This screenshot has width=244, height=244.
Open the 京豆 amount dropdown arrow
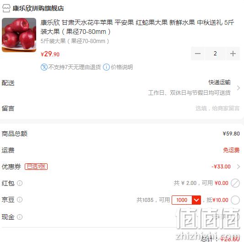196,200
